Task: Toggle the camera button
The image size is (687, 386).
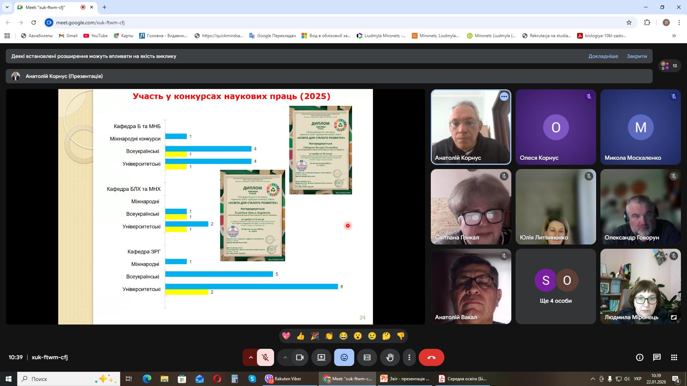Action: (x=299, y=357)
